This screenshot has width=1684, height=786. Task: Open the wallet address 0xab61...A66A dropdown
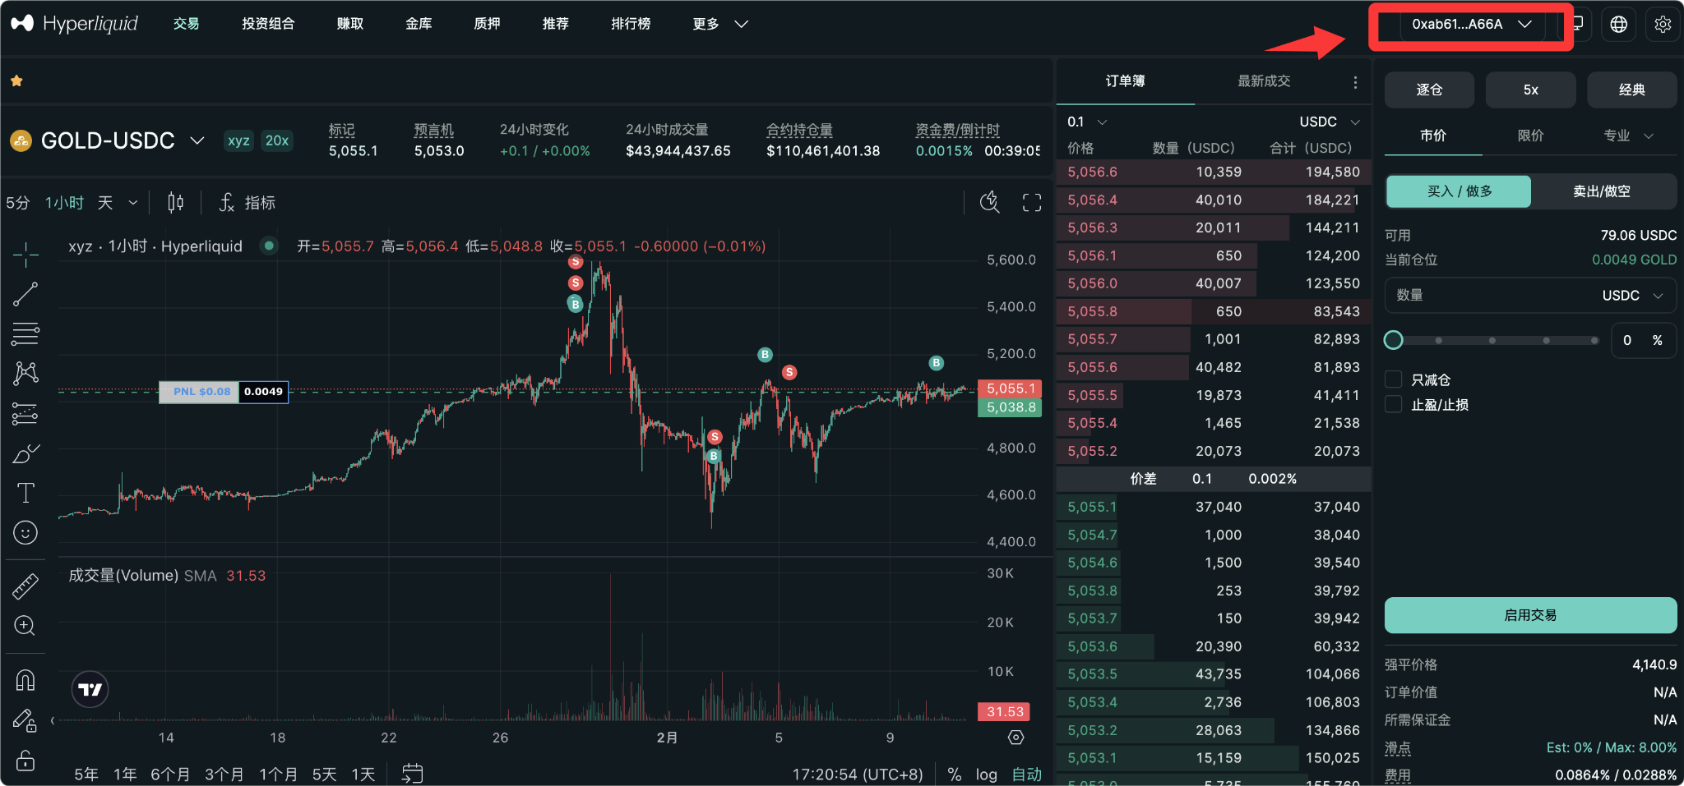click(x=1470, y=24)
